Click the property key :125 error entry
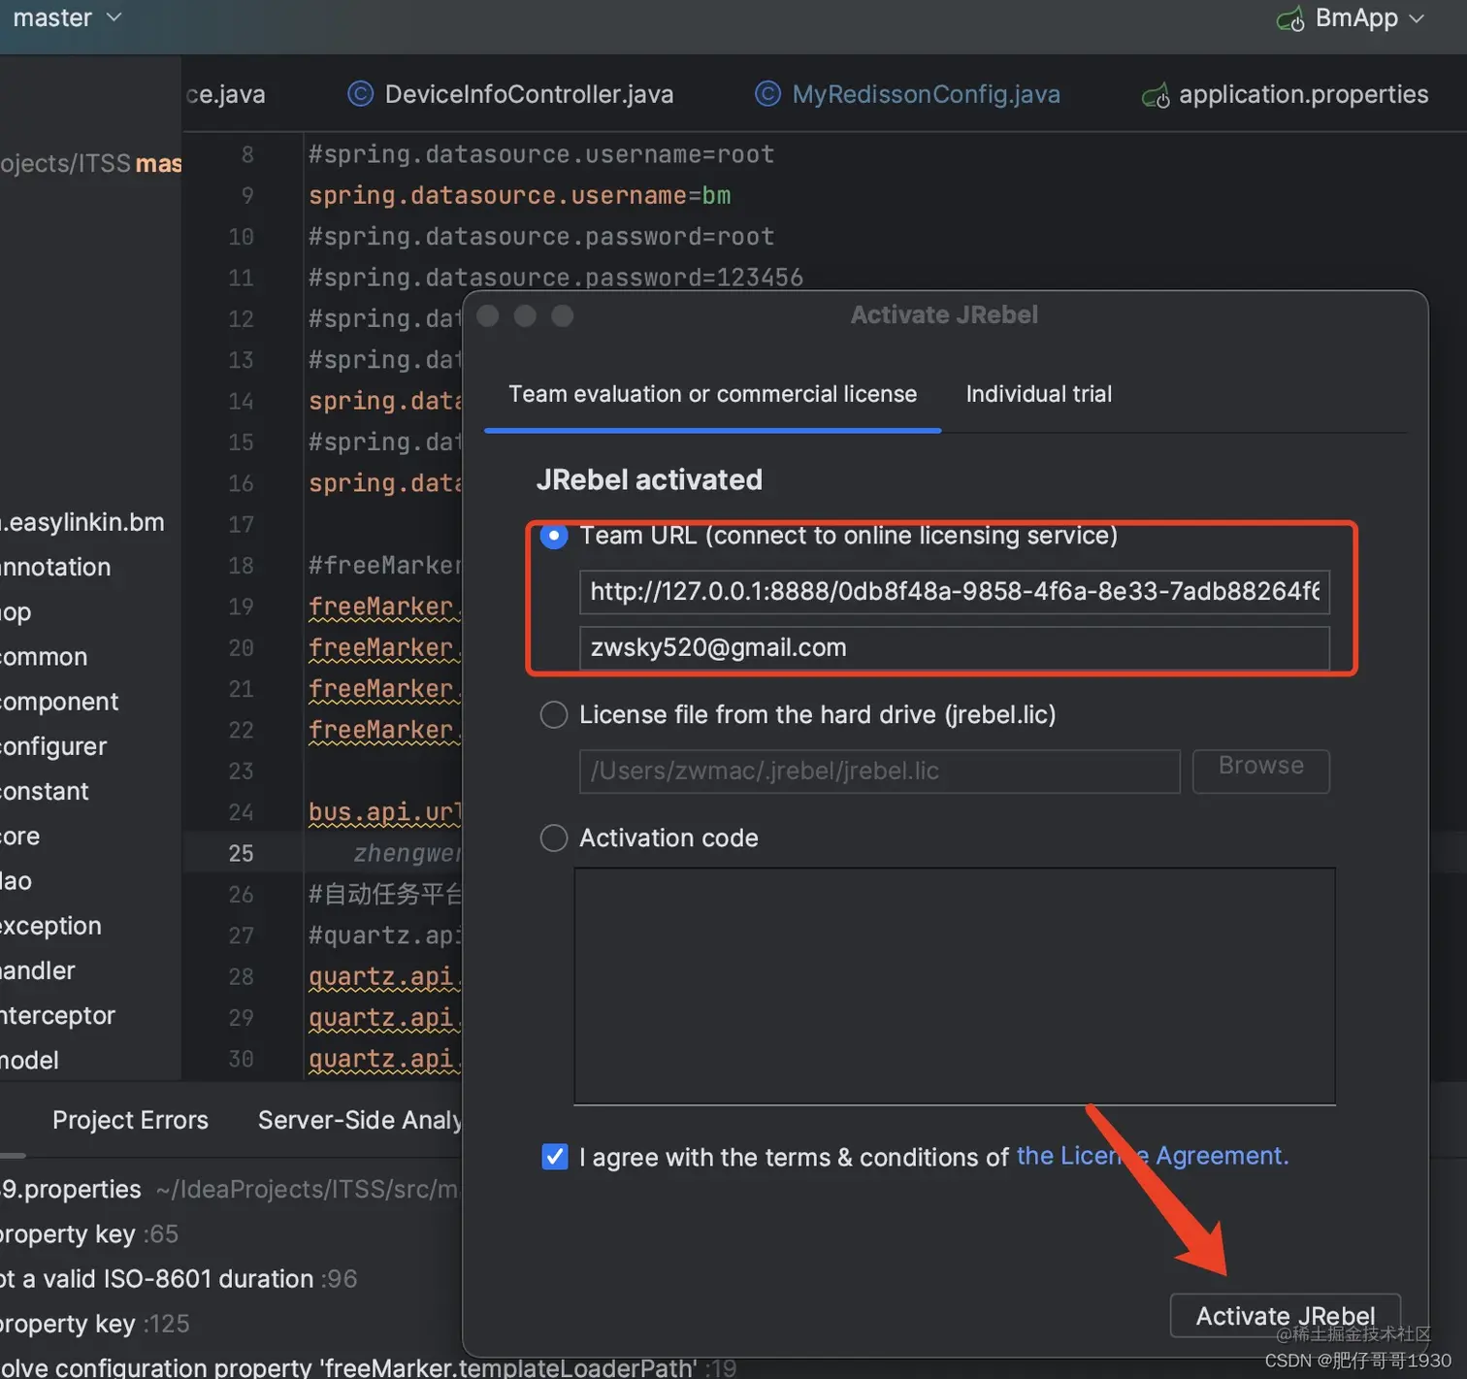The width and height of the screenshot is (1467, 1379). (x=95, y=1323)
